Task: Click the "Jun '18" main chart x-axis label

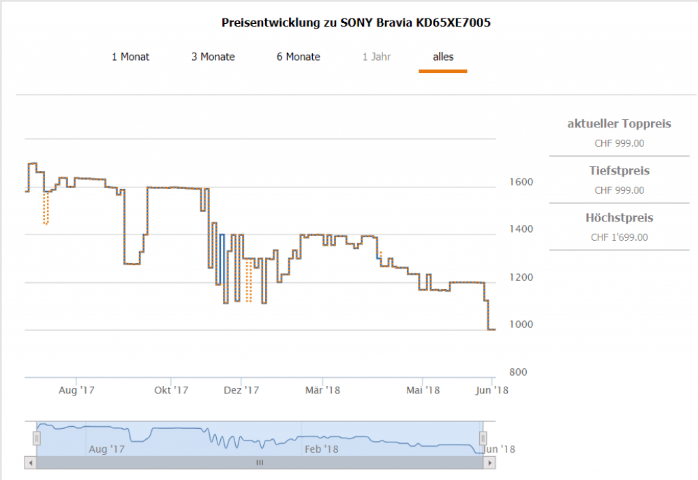Action: point(491,390)
